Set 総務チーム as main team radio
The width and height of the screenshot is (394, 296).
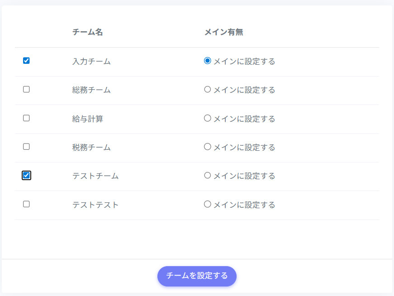coord(208,89)
